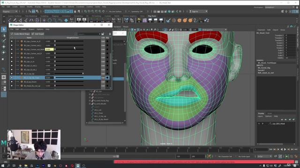The image size is (300, 168).
Task: Click play forward button in playback controls
Action: 285,149
